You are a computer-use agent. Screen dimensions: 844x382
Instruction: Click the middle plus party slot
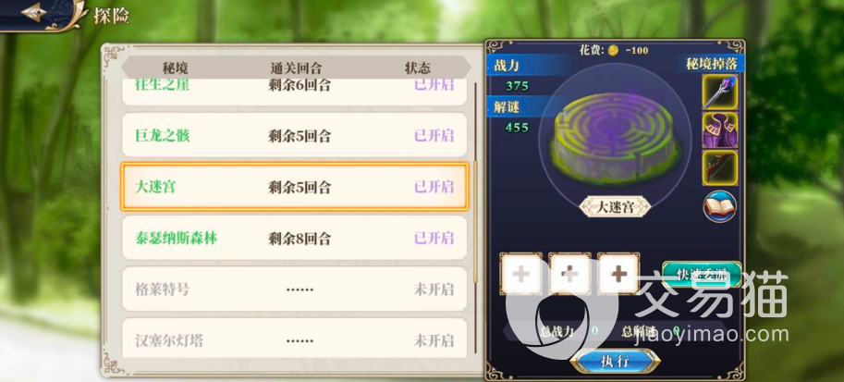click(569, 274)
